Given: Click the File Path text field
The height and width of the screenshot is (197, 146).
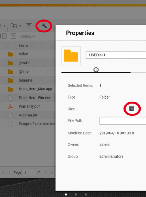Looking at the screenshot, I should [x=123, y=121].
